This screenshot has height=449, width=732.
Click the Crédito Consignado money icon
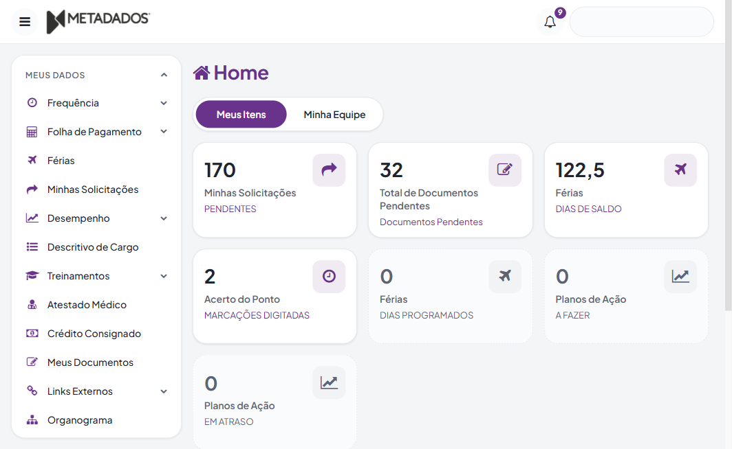(x=32, y=334)
